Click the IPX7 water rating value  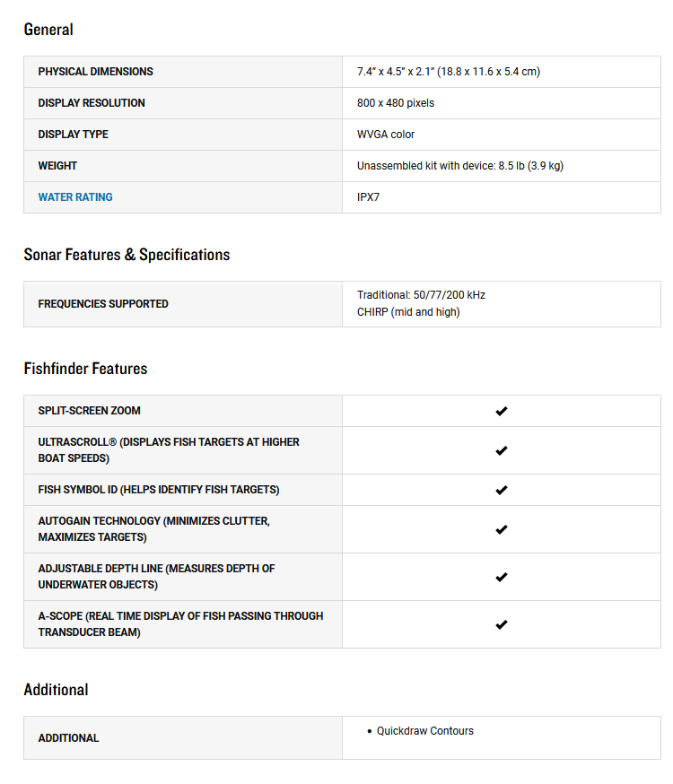click(x=368, y=197)
